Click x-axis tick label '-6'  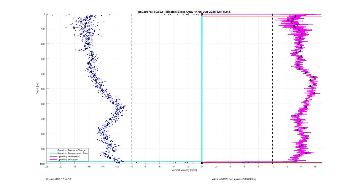(x=159, y=166)
